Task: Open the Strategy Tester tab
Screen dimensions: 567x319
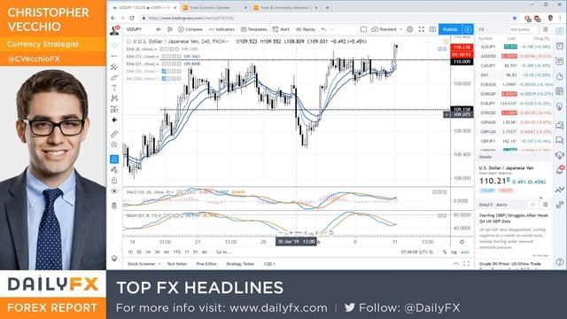Action: tap(240, 264)
